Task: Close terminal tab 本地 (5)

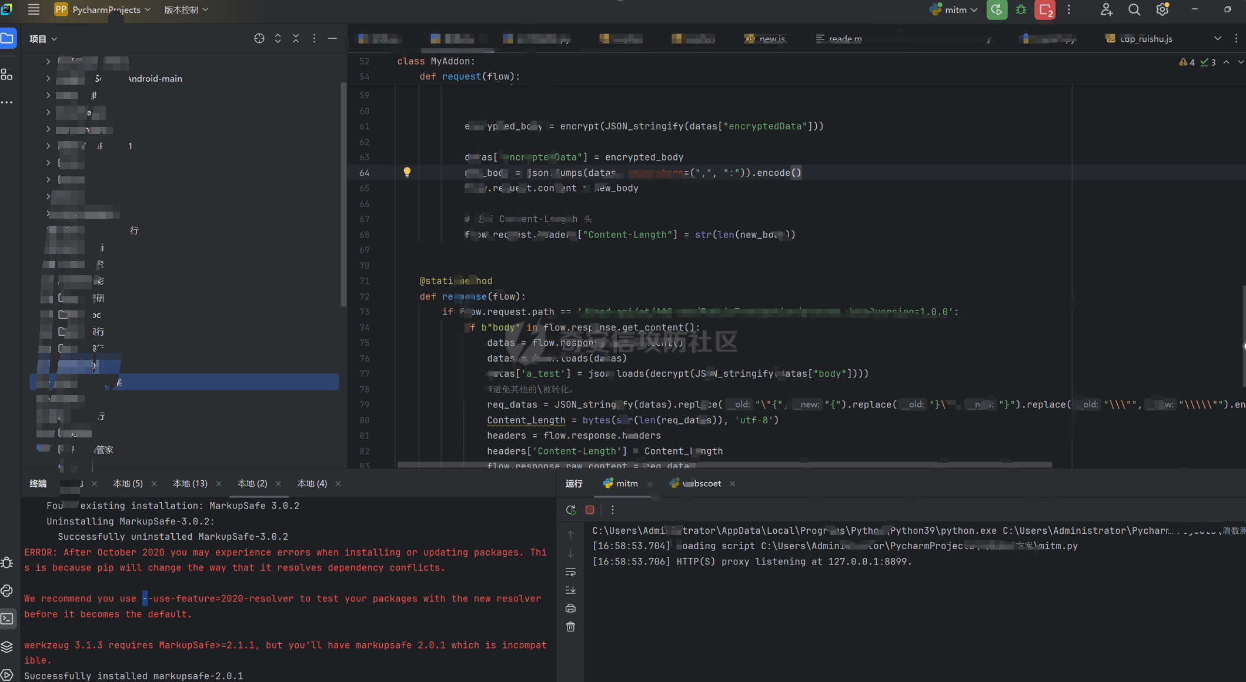Action: pyautogui.click(x=154, y=483)
